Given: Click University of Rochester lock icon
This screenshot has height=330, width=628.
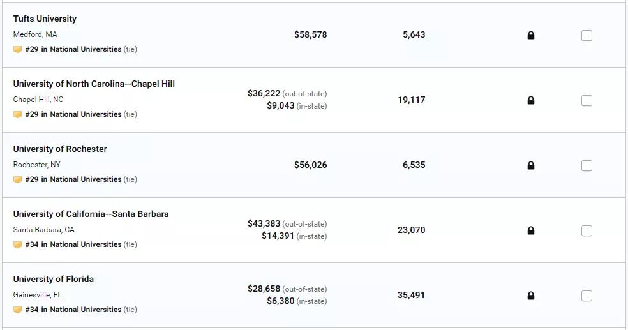Looking at the screenshot, I should (x=531, y=165).
